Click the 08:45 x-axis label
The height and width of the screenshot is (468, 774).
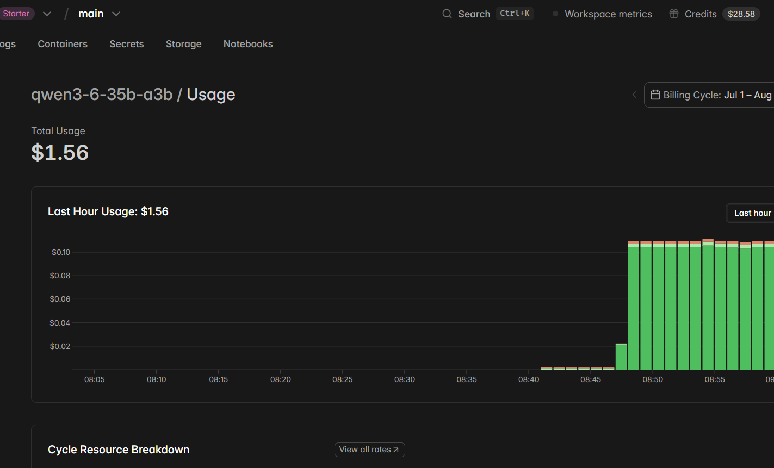pos(591,379)
